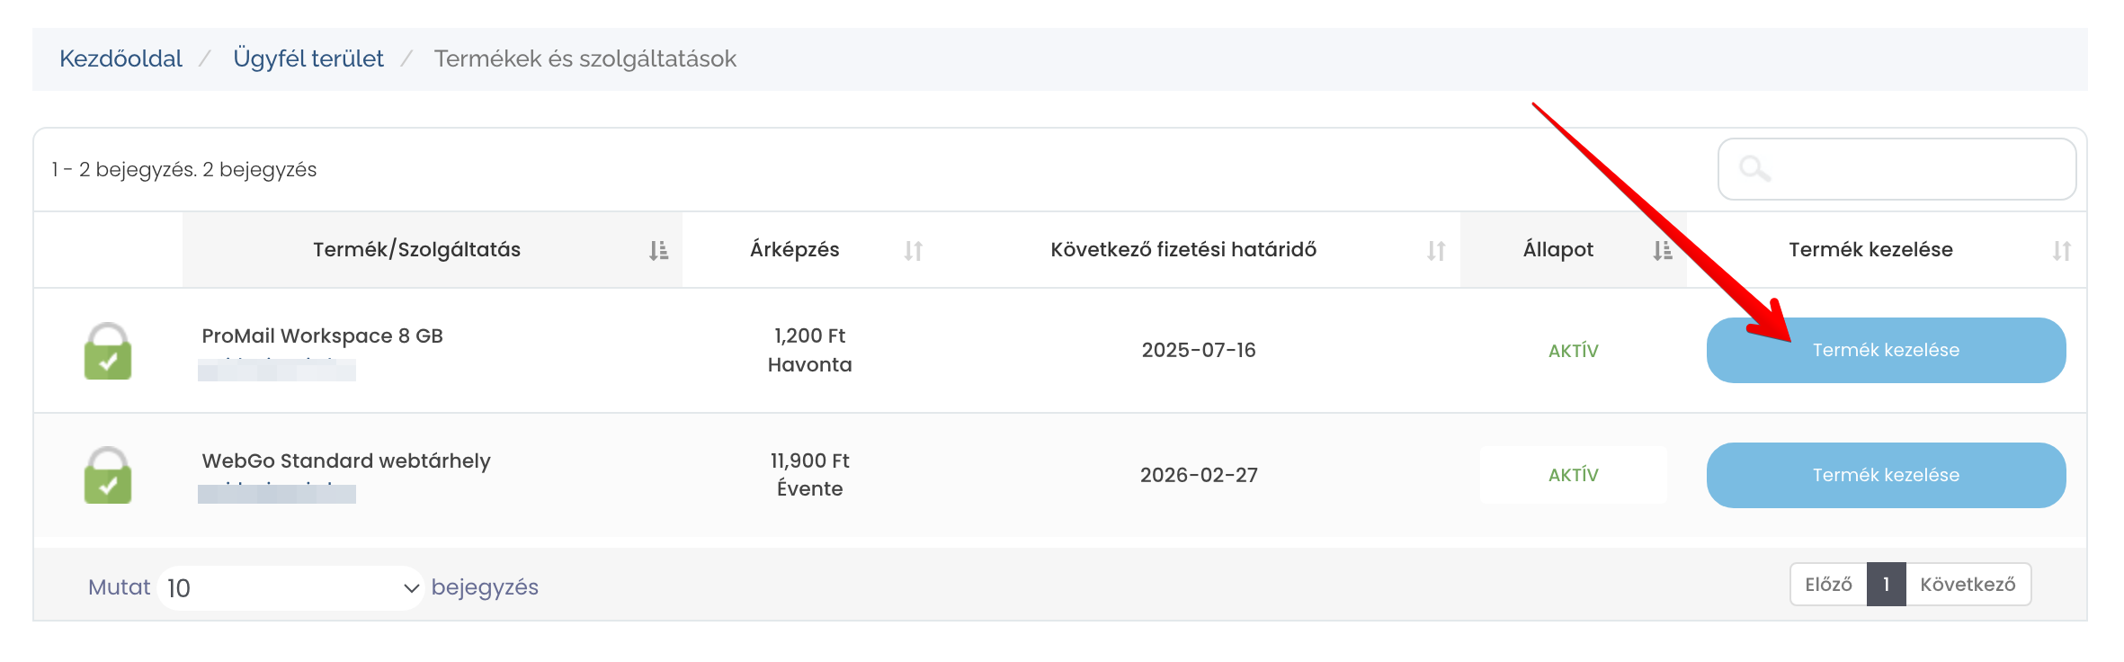Click sort arrows in Termék kezelése header

[2062, 250]
